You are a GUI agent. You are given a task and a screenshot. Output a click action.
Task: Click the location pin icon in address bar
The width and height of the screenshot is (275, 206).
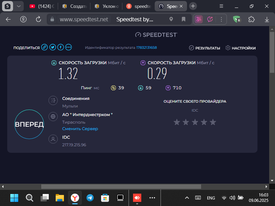[171, 19]
